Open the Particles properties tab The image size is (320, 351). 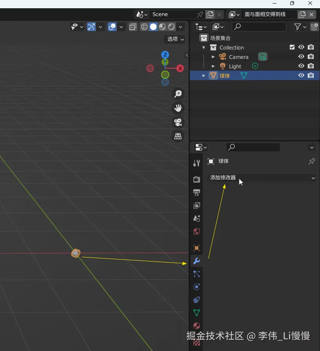[196, 274]
